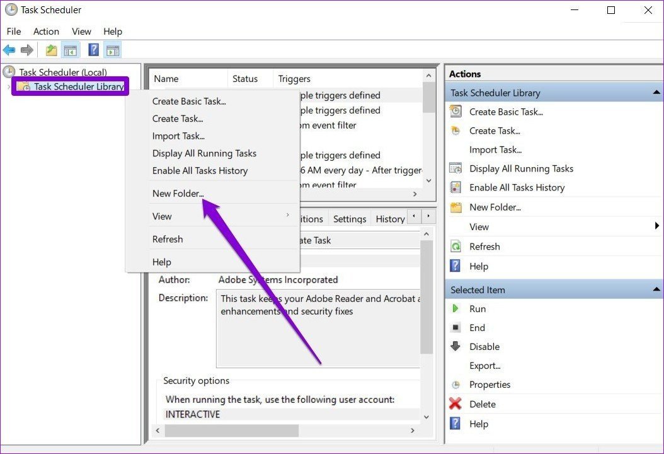Switch to the History tab
664x454 pixels.
pyautogui.click(x=389, y=219)
